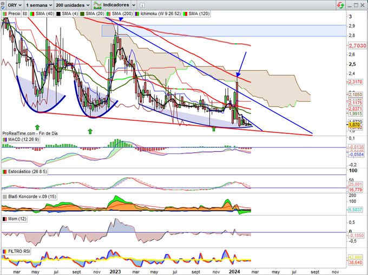Open Estocástico (26 8 5) panel settings

click(x=25, y=172)
